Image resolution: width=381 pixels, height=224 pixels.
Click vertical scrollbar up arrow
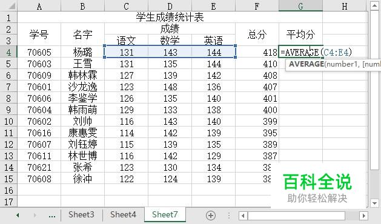tap(374, 5)
